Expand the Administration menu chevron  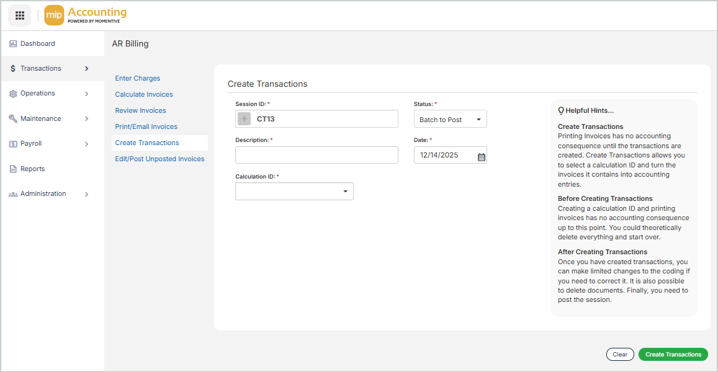(x=86, y=194)
